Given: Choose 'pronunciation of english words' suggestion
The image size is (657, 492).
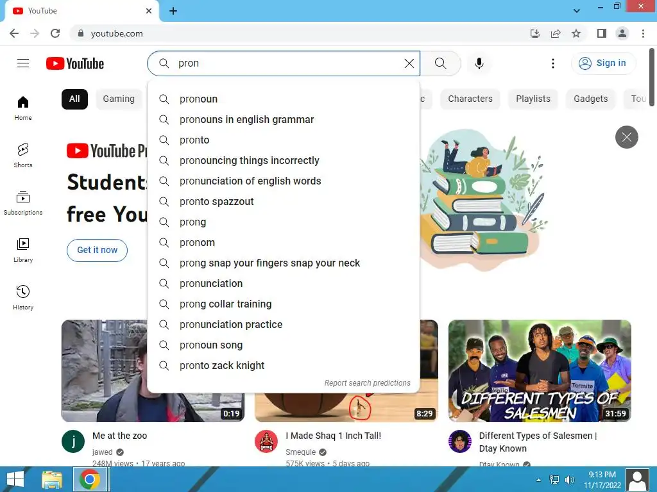Looking at the screenshot, I should 284,181.
